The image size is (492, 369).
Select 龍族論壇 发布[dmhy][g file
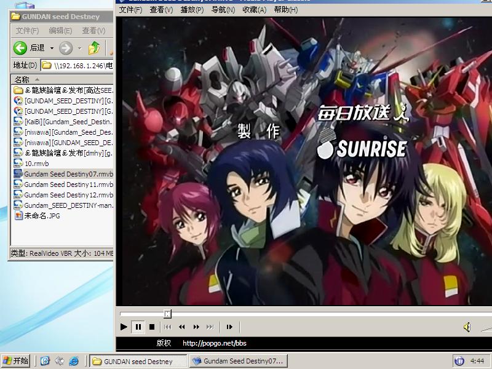[63, 153]
